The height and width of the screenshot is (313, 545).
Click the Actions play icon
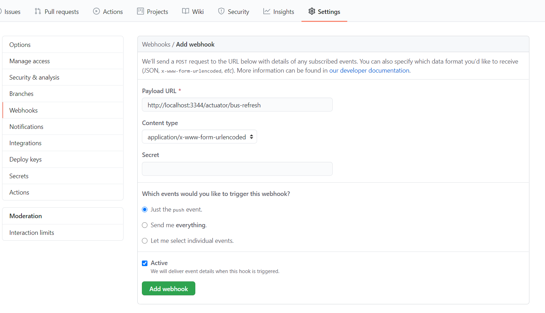(96, 11)
